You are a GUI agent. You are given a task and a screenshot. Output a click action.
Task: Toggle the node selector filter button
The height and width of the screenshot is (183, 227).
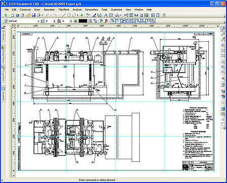(x=112, y=21)
